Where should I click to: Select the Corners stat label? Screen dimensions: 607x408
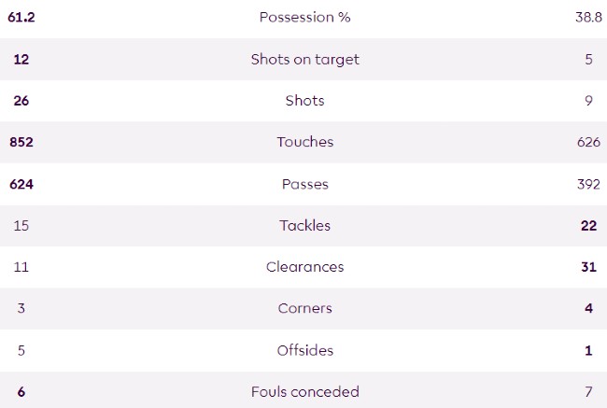pyautogui.click(x=304, y=308)
